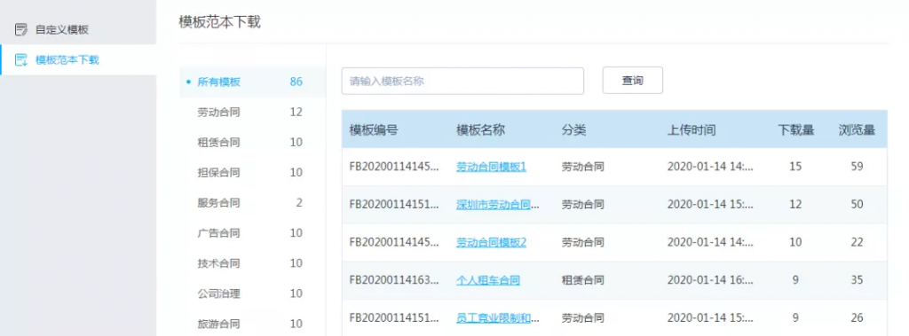Click the 租赁合同 category cell in table
Screen dimensions: 909x336
coord(582,280)
